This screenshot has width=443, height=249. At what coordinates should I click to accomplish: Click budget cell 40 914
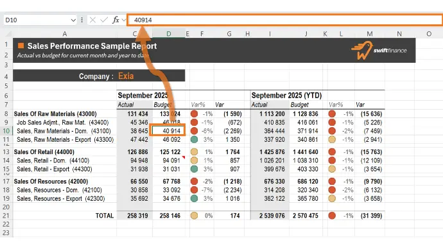tap(168, 131)
